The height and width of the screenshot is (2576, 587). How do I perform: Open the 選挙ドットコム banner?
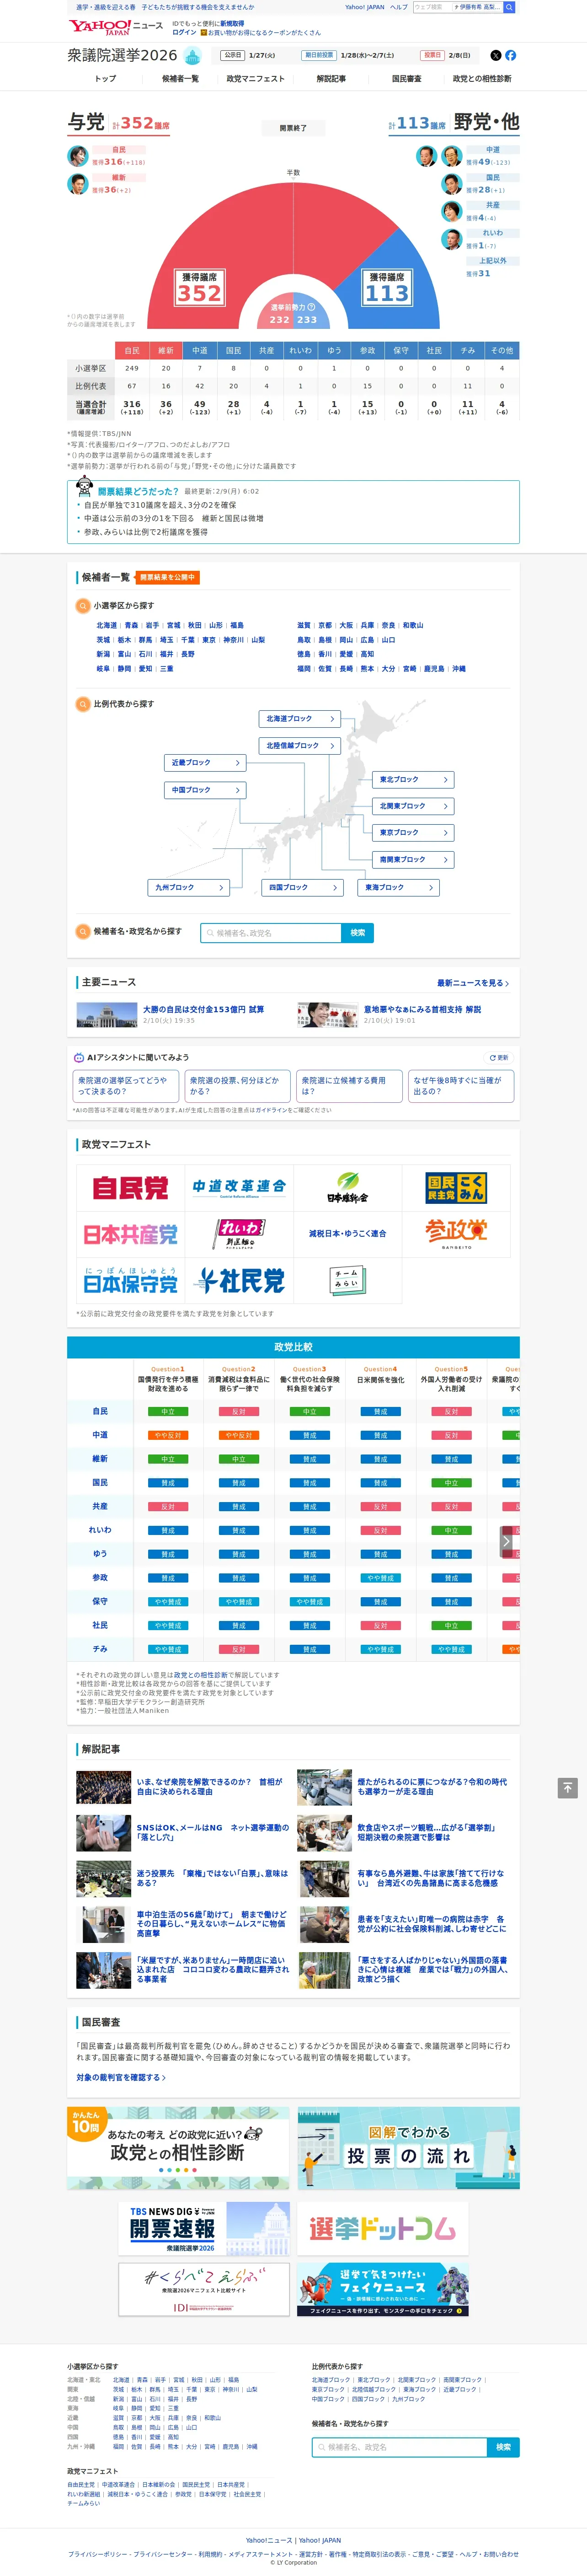382,2229
